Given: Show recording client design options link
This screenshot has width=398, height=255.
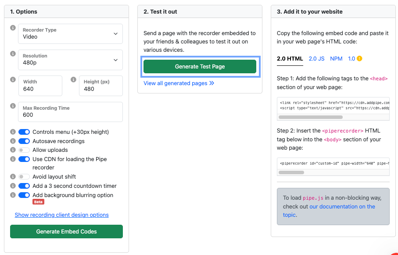Looking at the screenshot, I should [x=62, y=215].
